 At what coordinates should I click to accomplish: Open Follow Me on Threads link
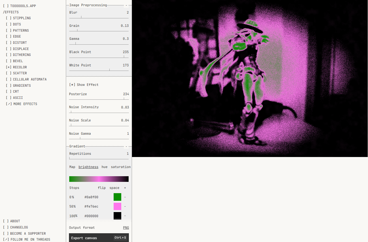point(27,239)
